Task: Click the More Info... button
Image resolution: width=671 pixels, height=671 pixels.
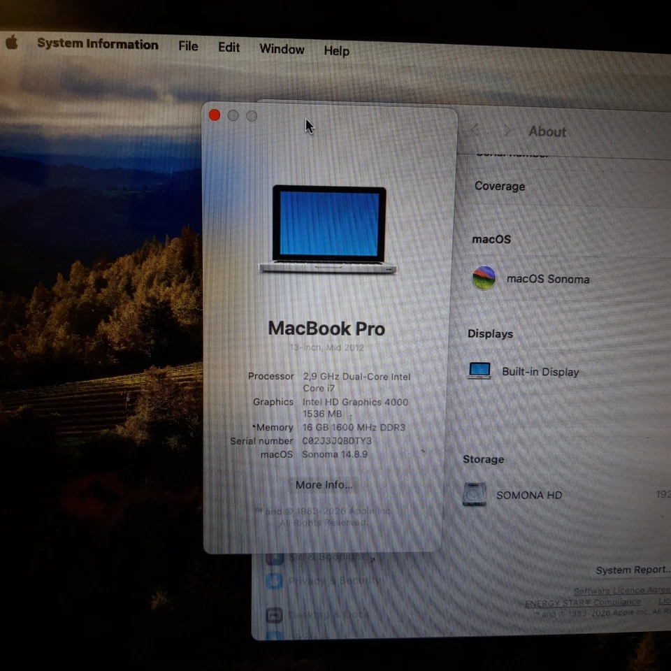Action: (x=324, y=485)
